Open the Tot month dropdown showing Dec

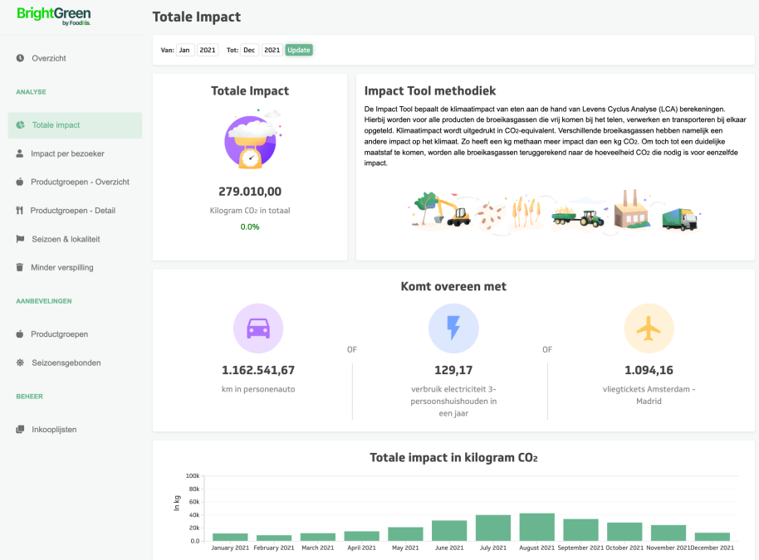coord(249,50)
